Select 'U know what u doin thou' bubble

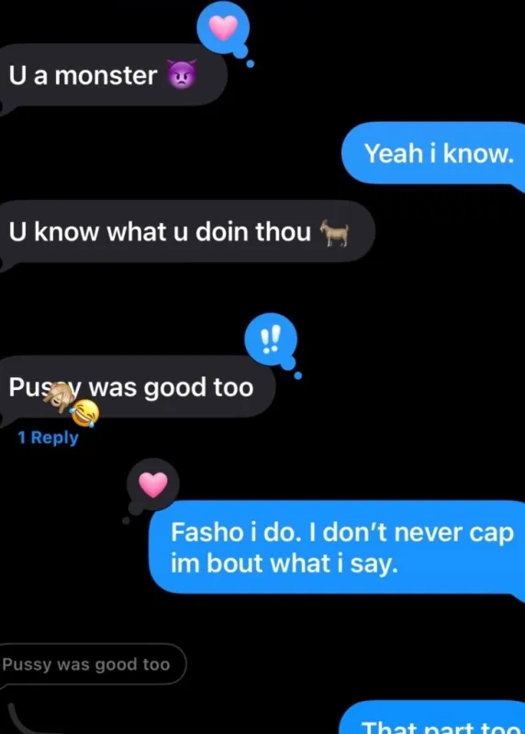(x=187, y=231)
